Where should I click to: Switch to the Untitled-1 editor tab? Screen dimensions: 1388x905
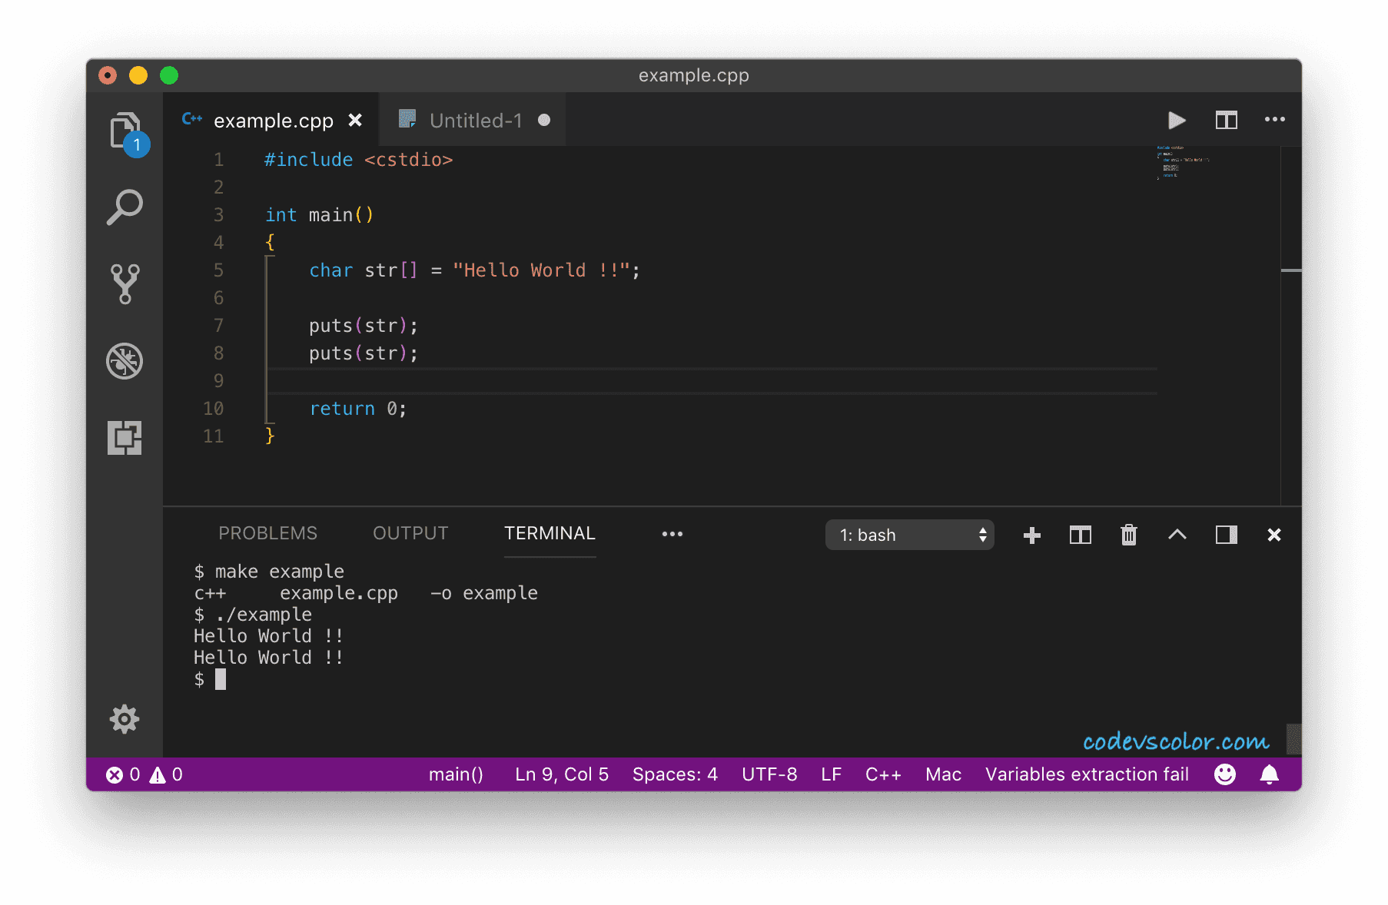coord(475,121)
